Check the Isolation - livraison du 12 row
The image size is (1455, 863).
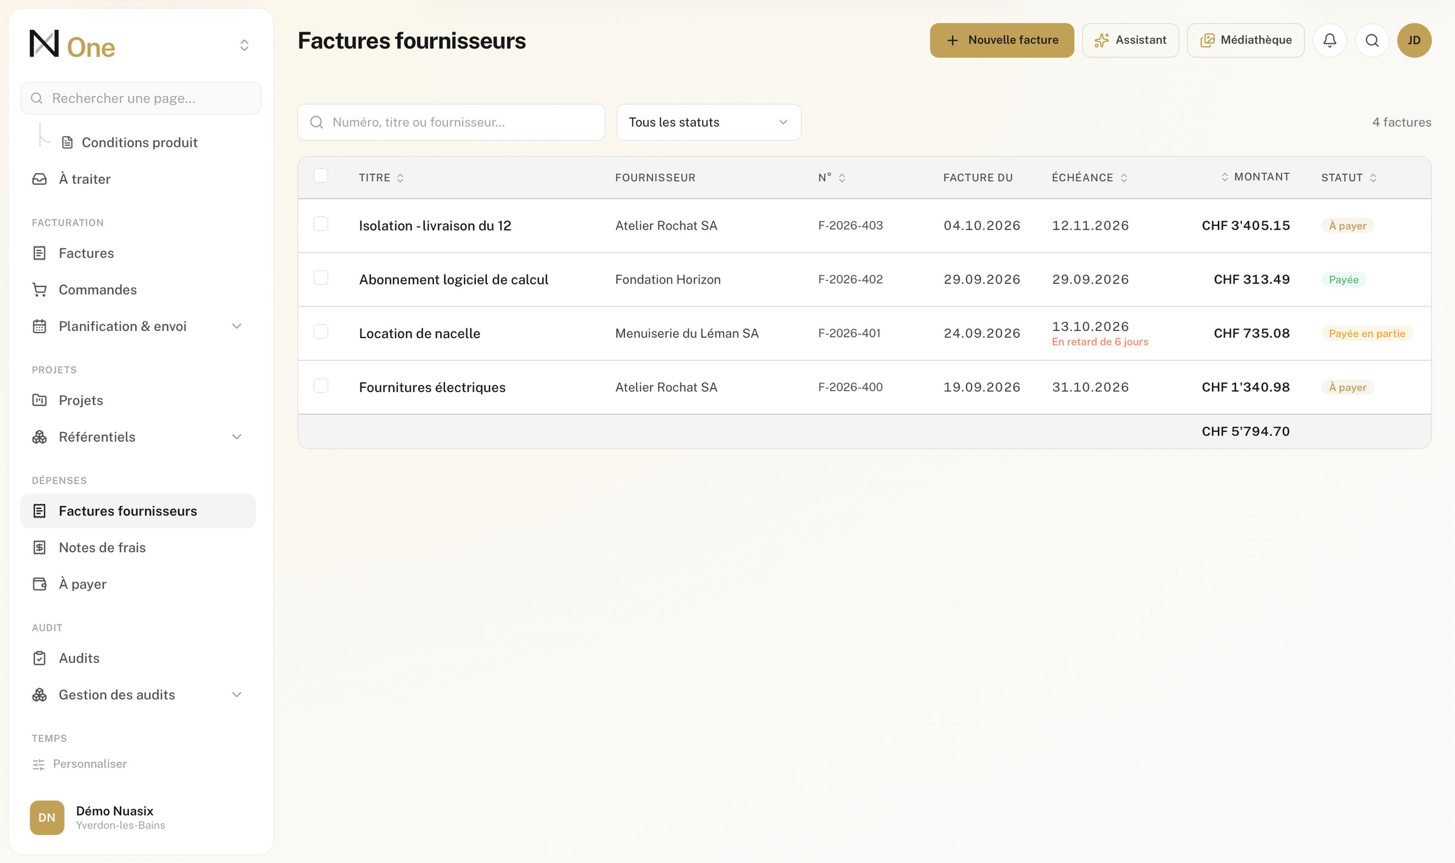tap(321, 224)
